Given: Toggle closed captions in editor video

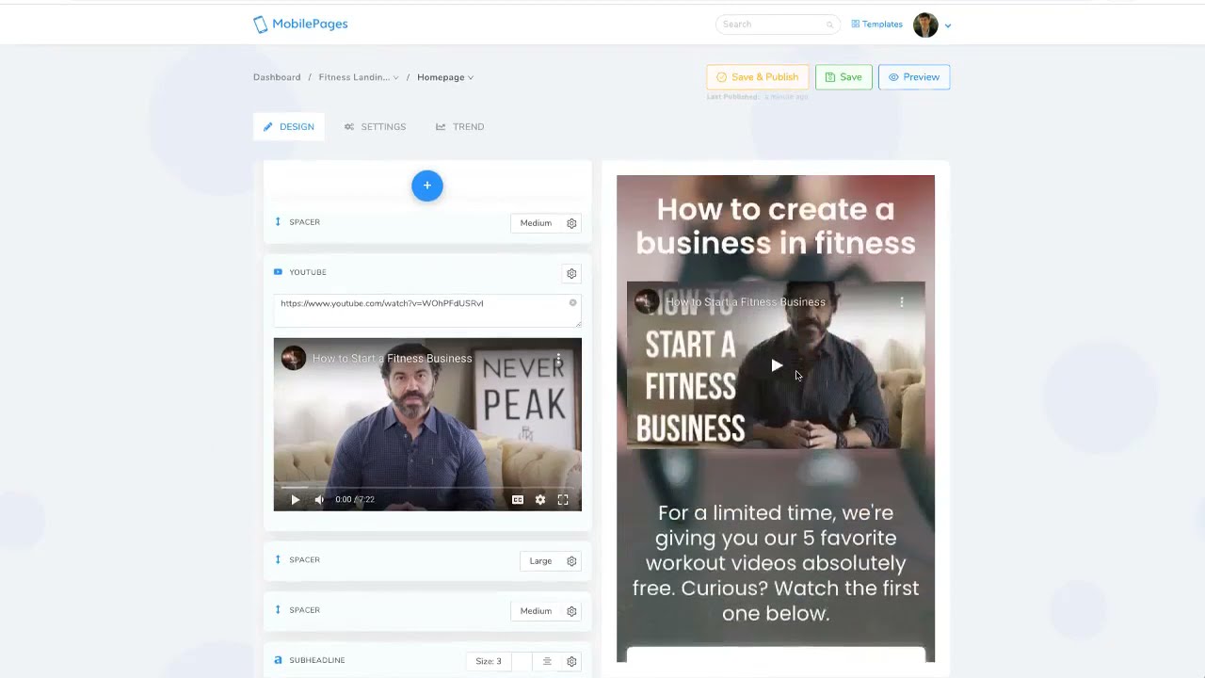Looking at the screenshot, I should tap(518, 500).
